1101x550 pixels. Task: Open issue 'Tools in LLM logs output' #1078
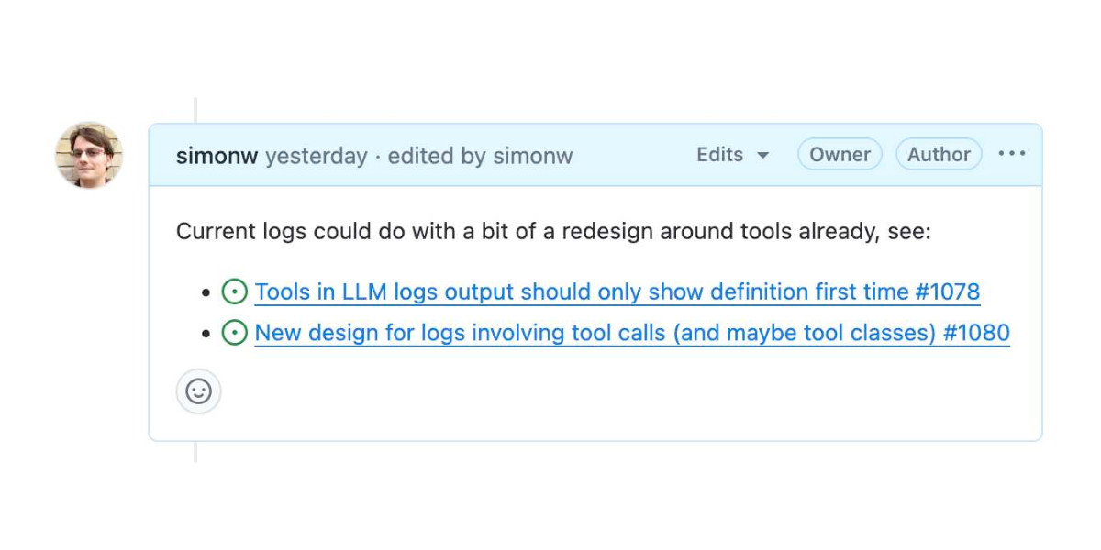617,291
